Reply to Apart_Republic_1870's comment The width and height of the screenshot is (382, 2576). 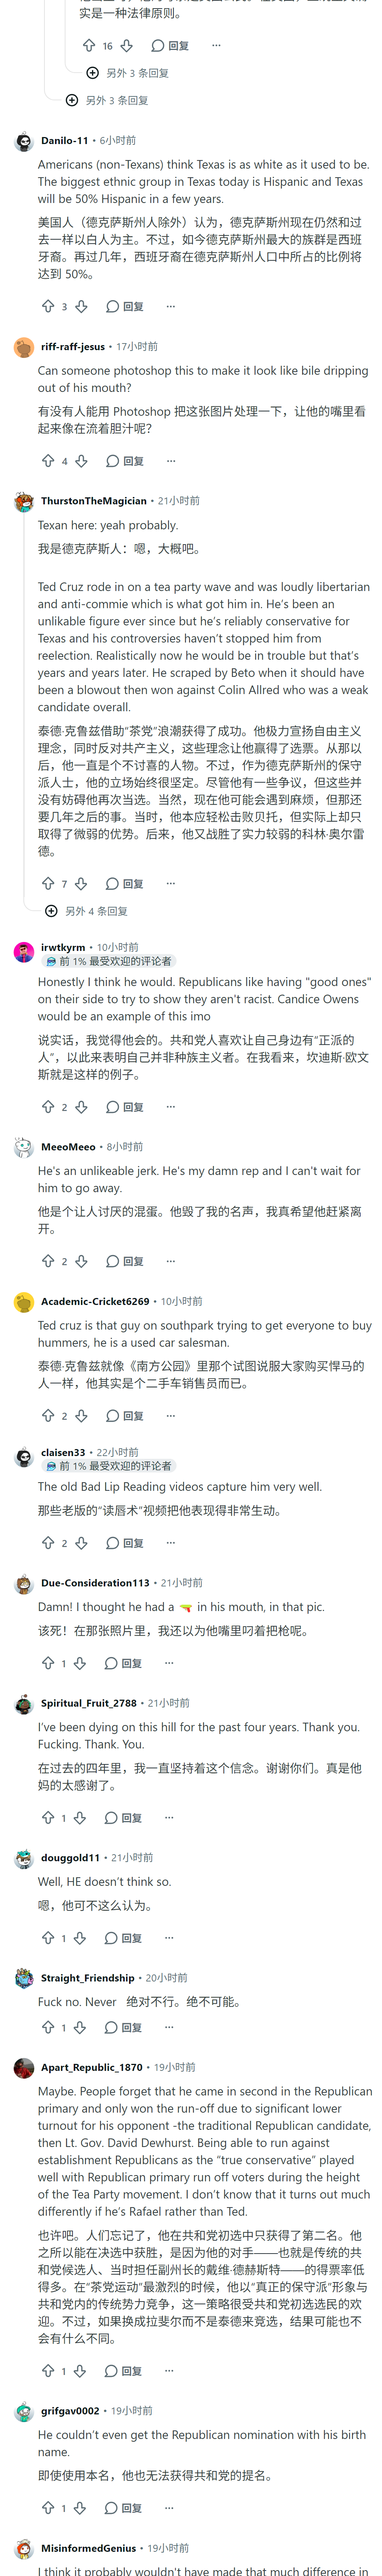124,2371
